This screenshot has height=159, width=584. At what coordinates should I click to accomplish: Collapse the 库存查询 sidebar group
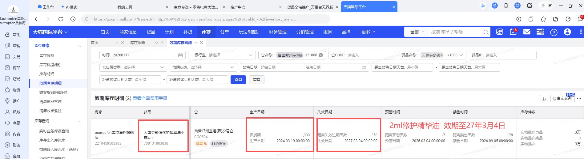(x=79, y=121)
